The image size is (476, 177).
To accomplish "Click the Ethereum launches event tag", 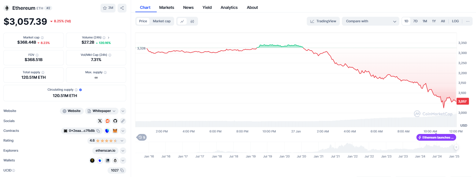I will point(436,137).
